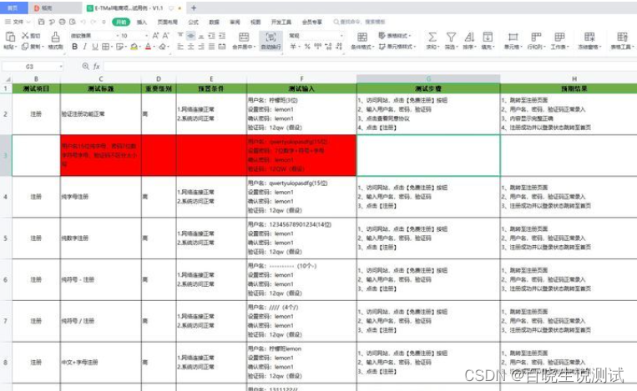This screenshot has width=637, height=391.
Task: Click the Undo arrow
Action: pos(83,22)
